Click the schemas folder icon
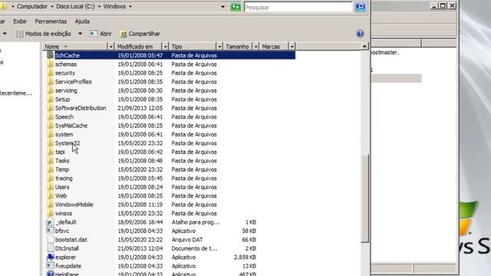The height and width of the screenshot is (276, 491). 50,64
